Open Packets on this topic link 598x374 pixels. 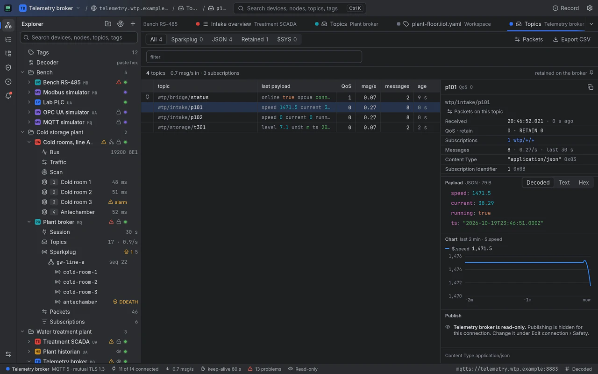coord(475,111)
